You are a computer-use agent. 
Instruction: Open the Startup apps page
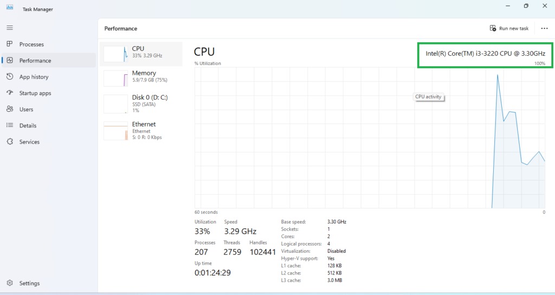click(x=35, y=93)
